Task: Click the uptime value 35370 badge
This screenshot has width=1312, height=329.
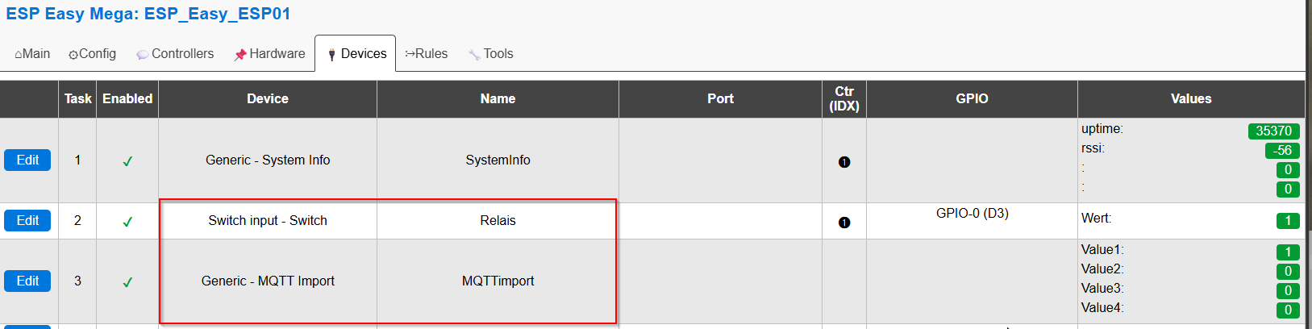Action: coord(1273,131)
